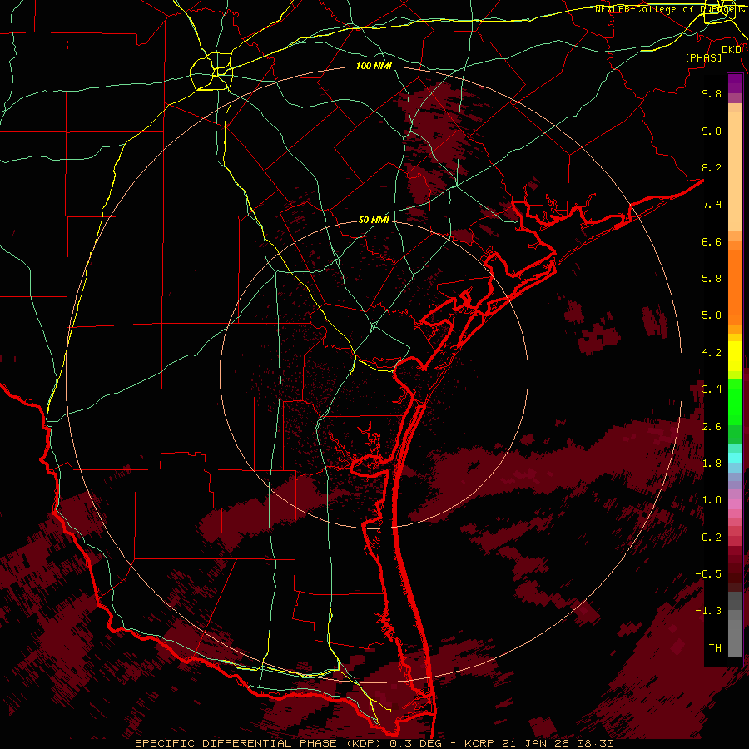Click the KCRP radar site identifier
Image resolution: width=749 pixels, height=749 pixels.
tap(479, 743)
